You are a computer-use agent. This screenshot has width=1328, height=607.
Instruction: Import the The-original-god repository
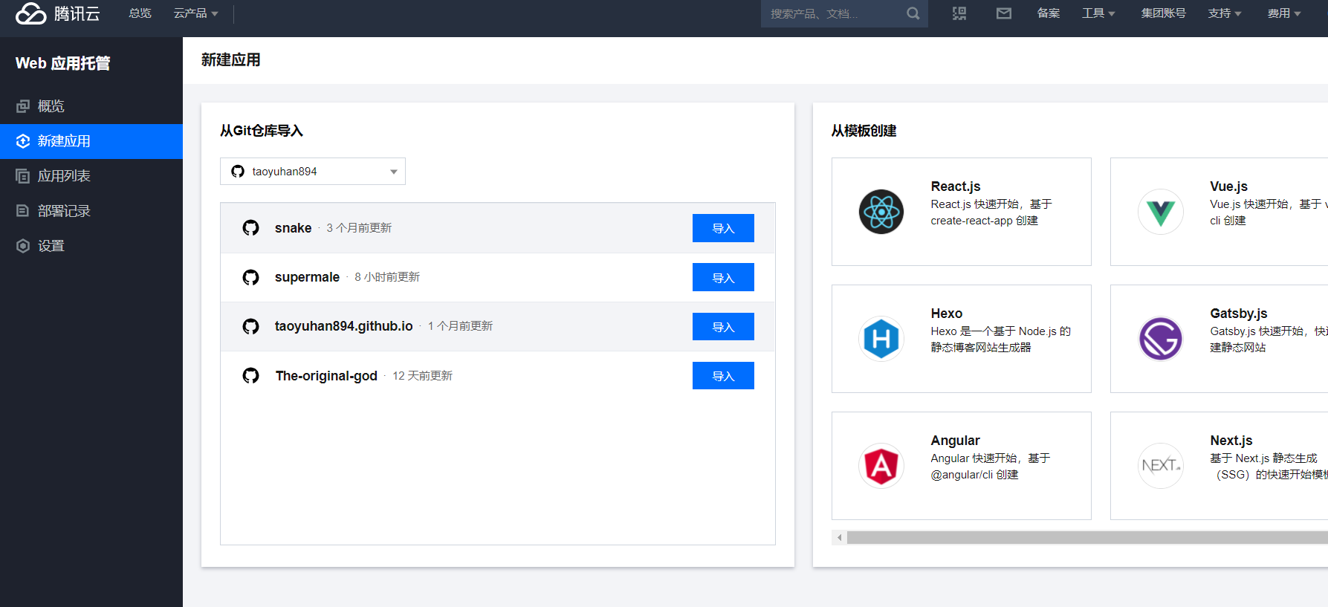723,376
